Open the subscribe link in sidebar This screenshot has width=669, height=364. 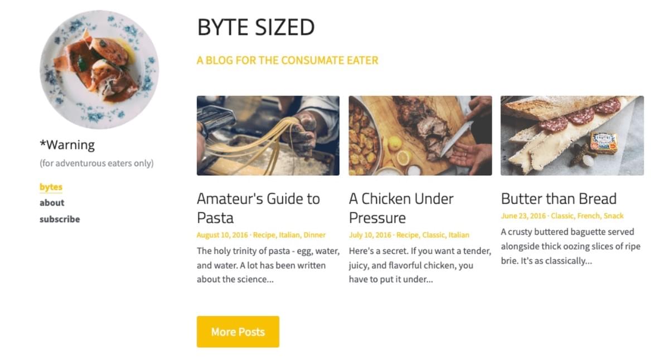(x=60, y=219)
